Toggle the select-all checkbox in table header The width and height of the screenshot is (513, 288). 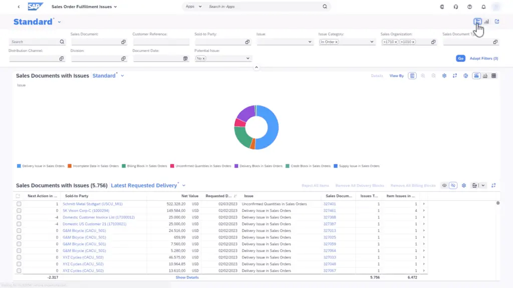[x=18, y=196]
